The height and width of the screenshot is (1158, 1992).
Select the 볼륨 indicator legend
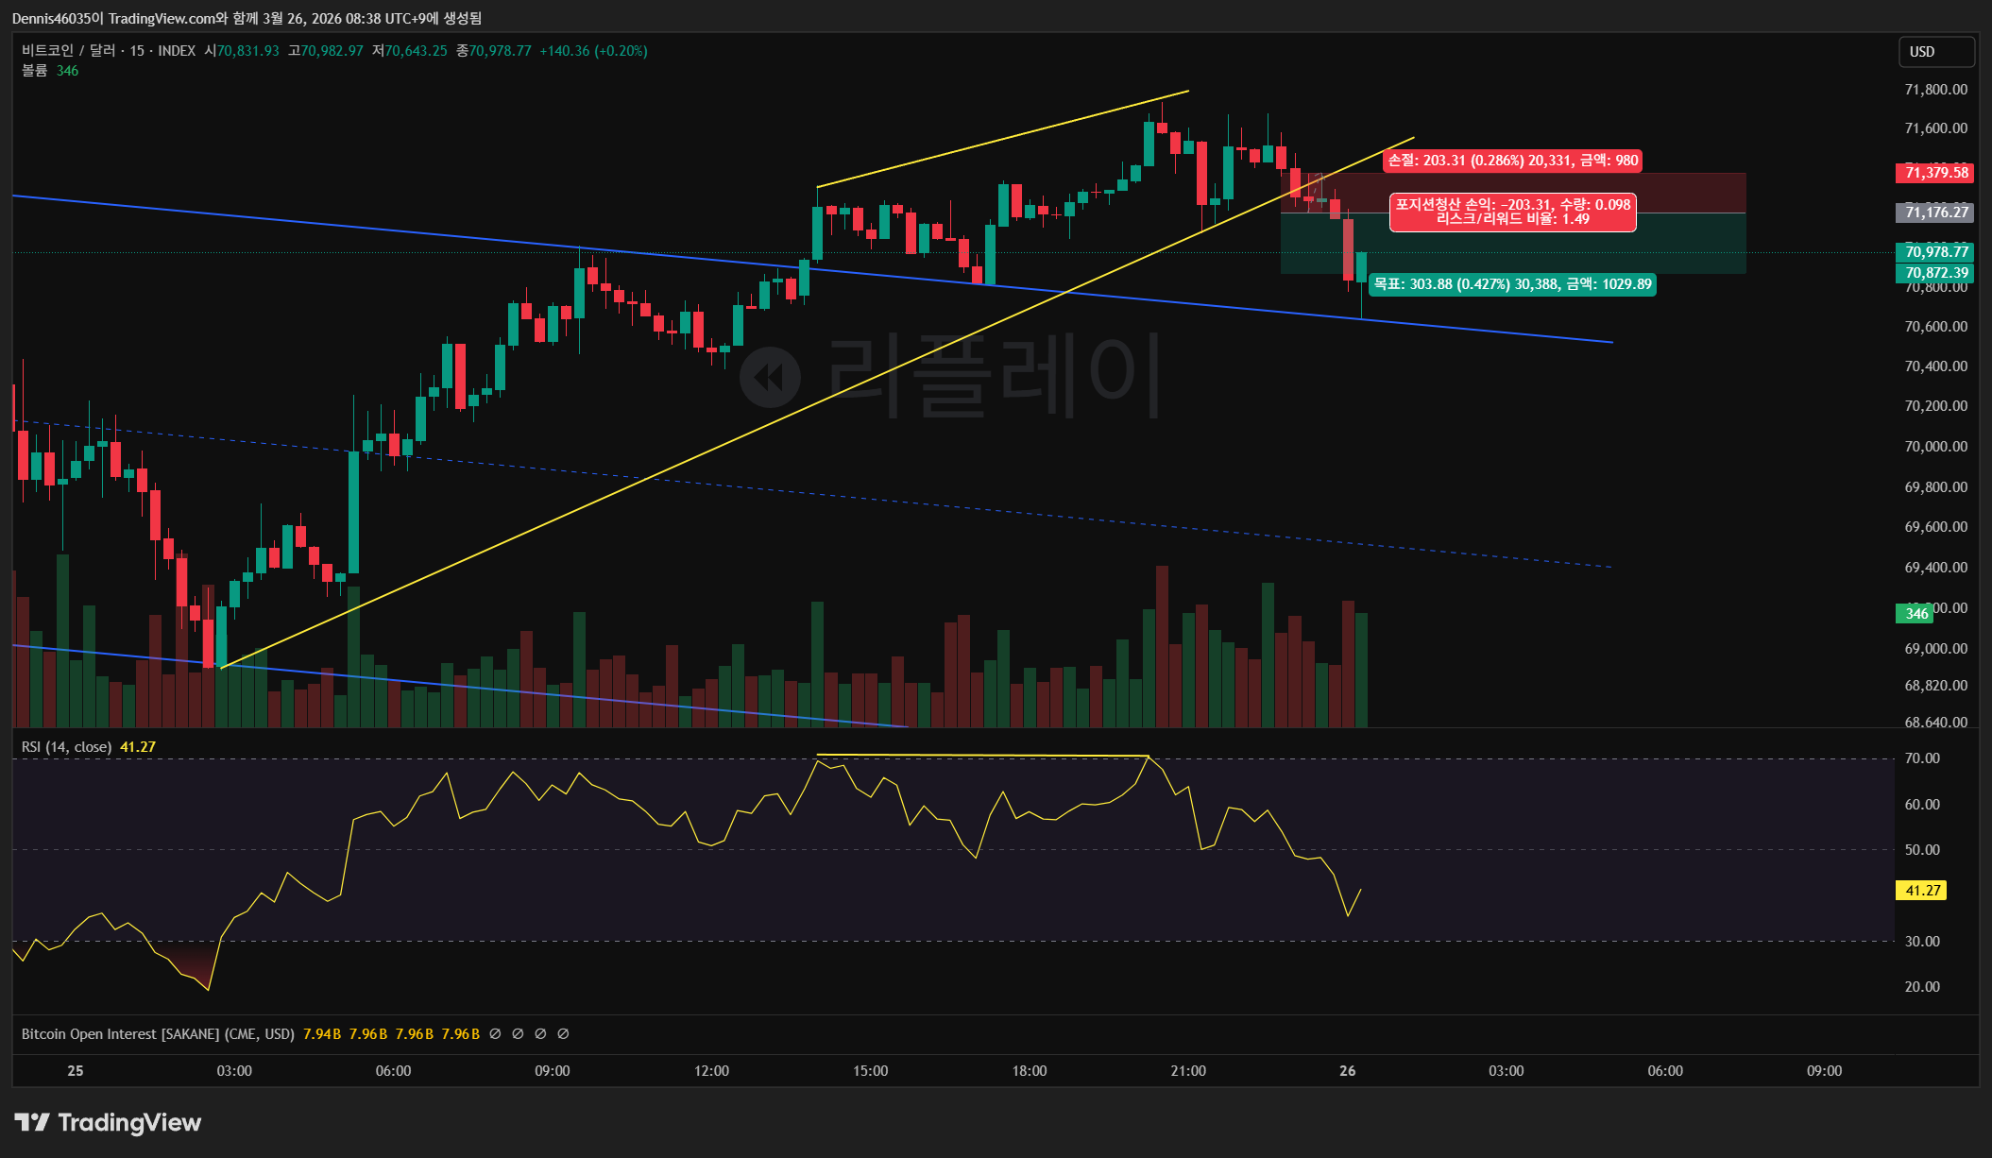tap(35, 71)
